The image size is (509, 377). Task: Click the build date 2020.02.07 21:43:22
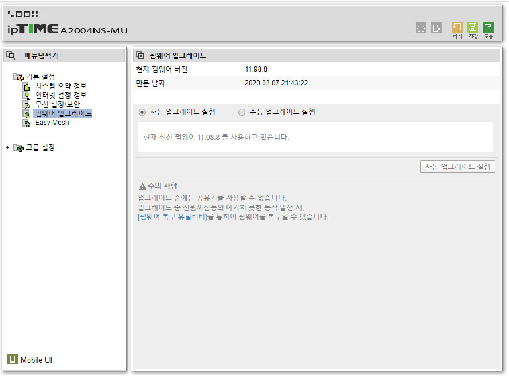point(276,83)
